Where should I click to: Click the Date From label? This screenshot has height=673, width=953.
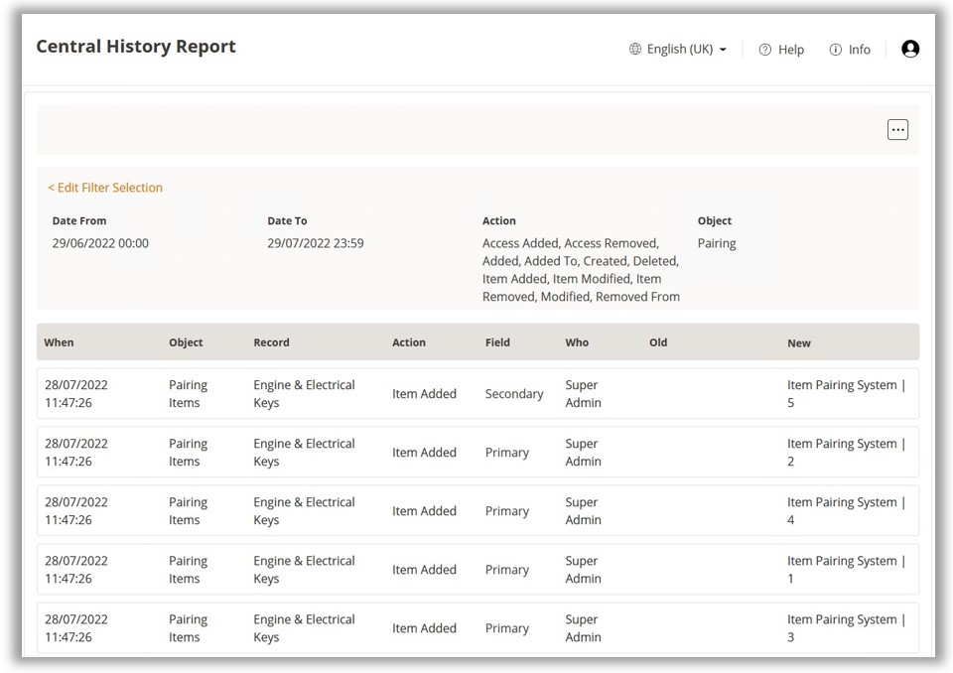(x=79, y=220)
